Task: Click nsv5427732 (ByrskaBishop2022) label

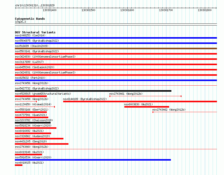Action: 37,88
